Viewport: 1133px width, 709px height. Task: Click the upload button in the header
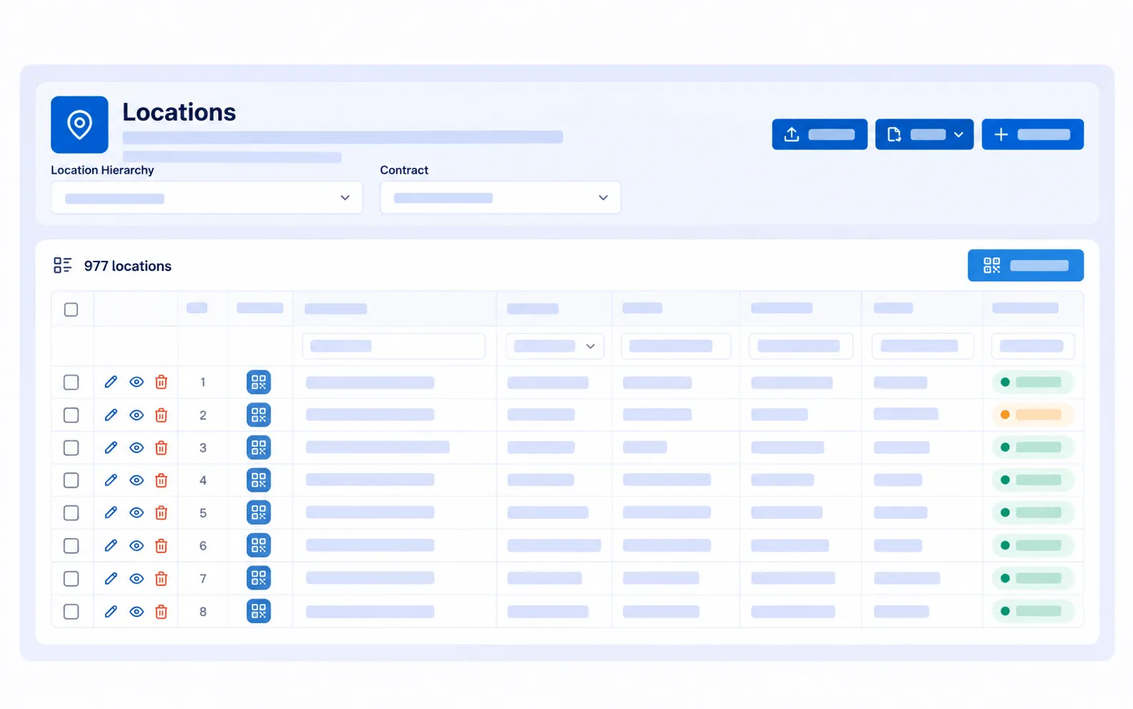click(x=819, y=134)
